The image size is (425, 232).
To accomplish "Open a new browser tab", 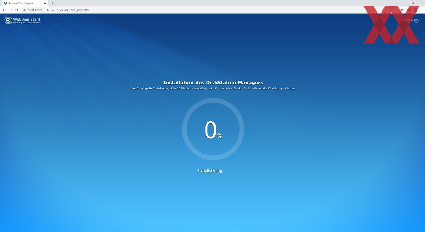I will 52,3.
